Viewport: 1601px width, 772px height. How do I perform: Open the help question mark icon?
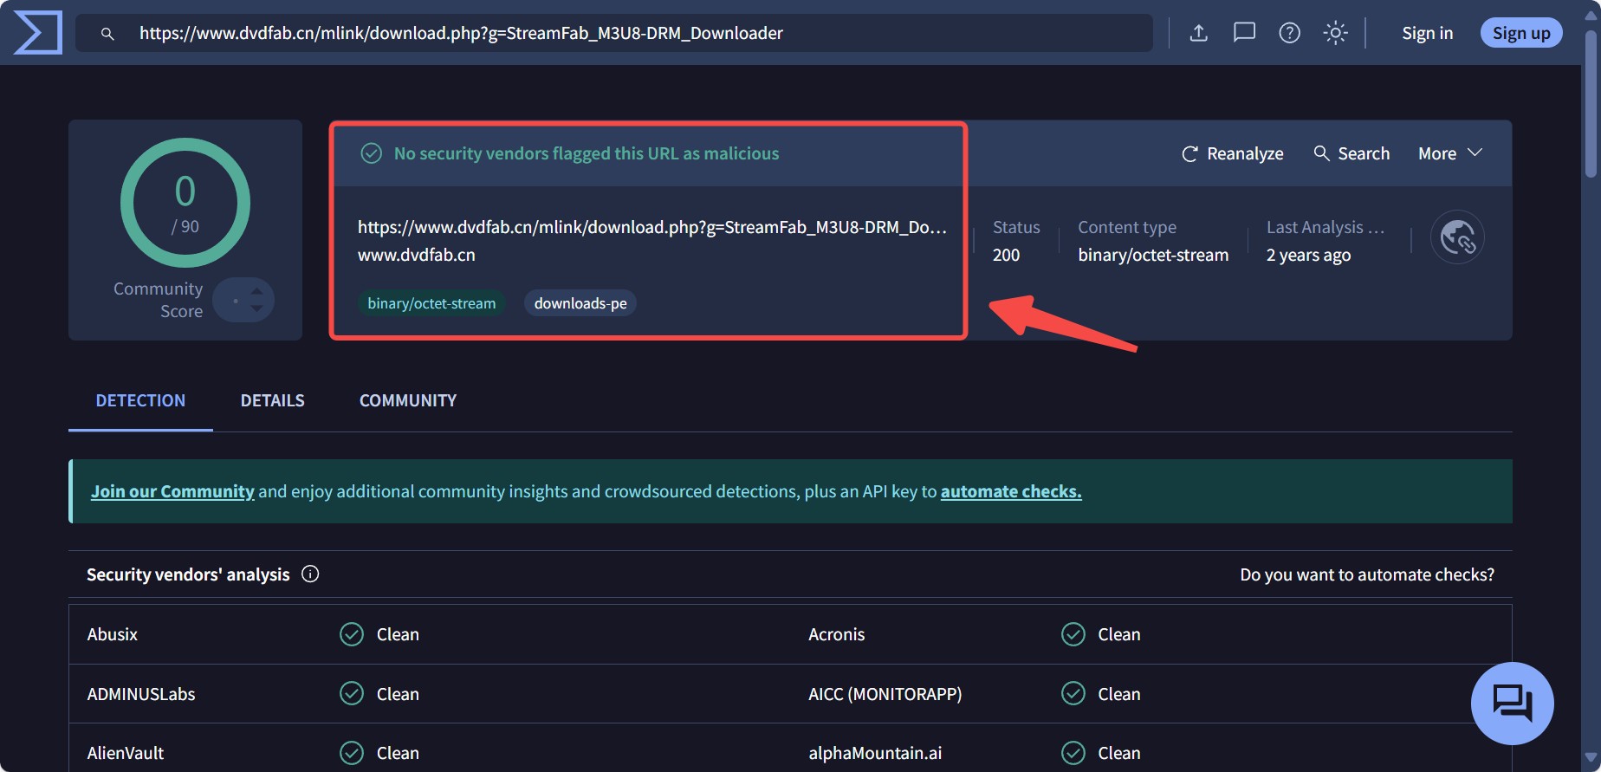[1289, 33]
